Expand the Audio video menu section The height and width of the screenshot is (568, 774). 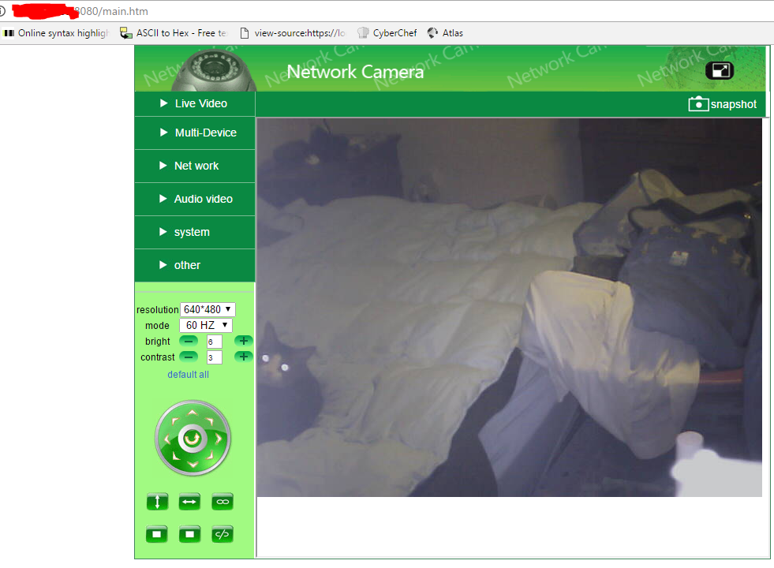(x=203, y=199)
